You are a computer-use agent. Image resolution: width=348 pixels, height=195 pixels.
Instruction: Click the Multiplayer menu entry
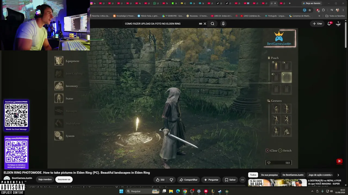coord(67,123)
